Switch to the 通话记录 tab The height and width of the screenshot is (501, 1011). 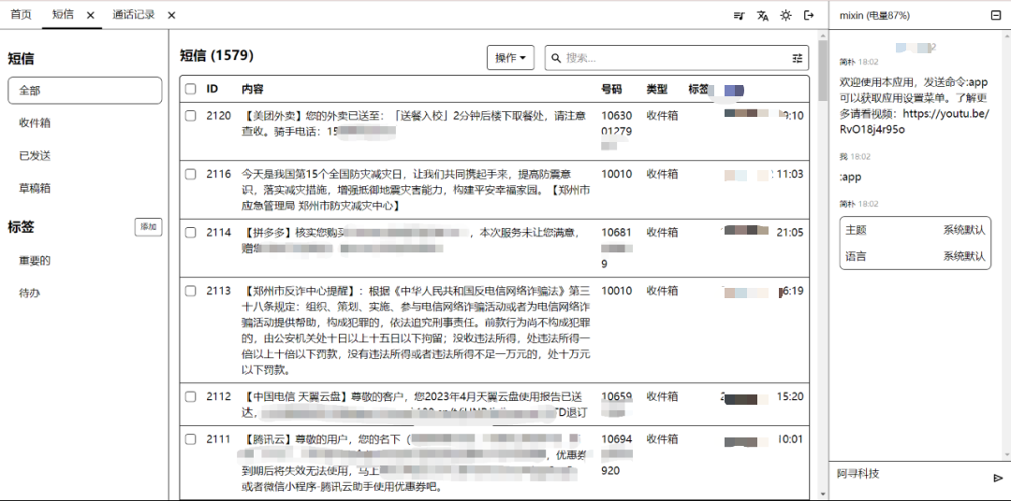point(134,14)
